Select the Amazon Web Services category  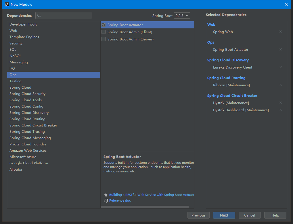coord(54,151)
